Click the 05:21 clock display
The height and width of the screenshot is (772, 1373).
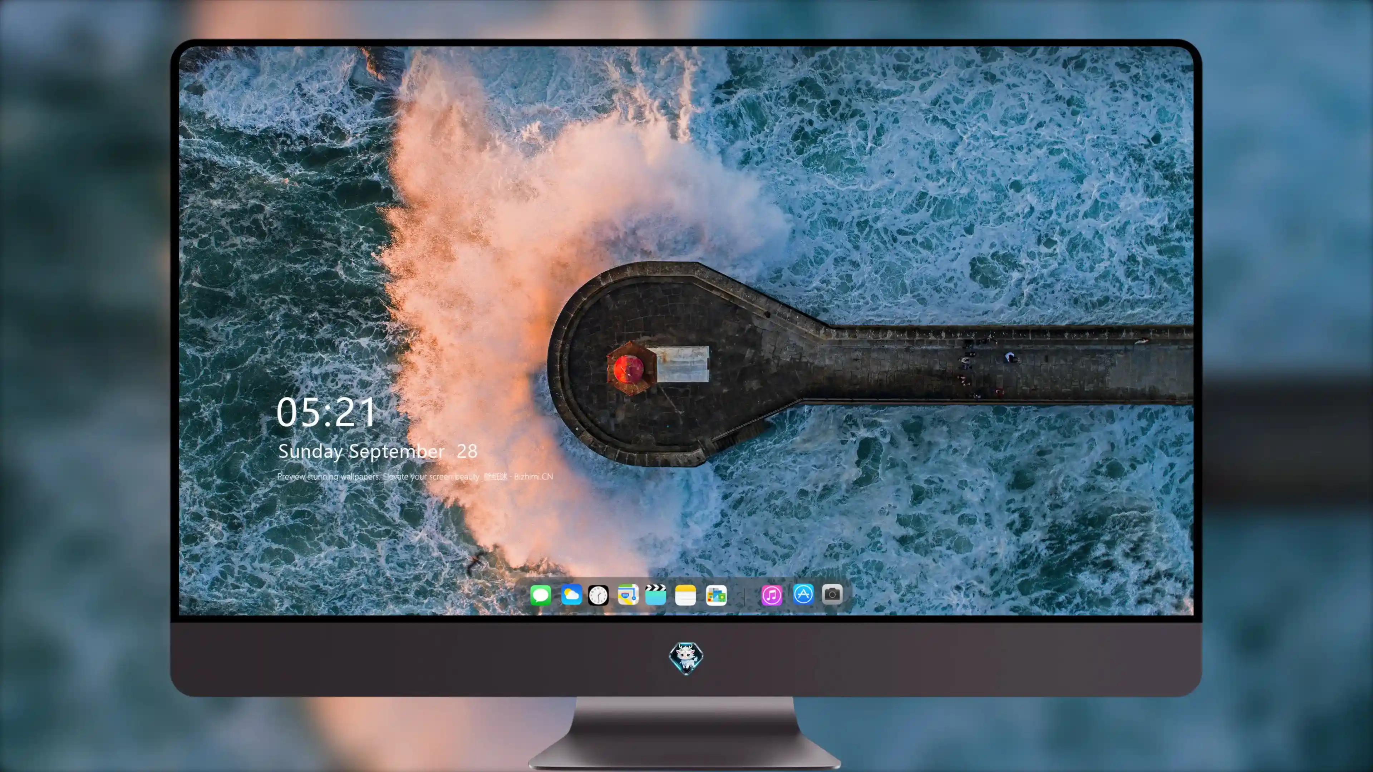[x=326, y=412]
